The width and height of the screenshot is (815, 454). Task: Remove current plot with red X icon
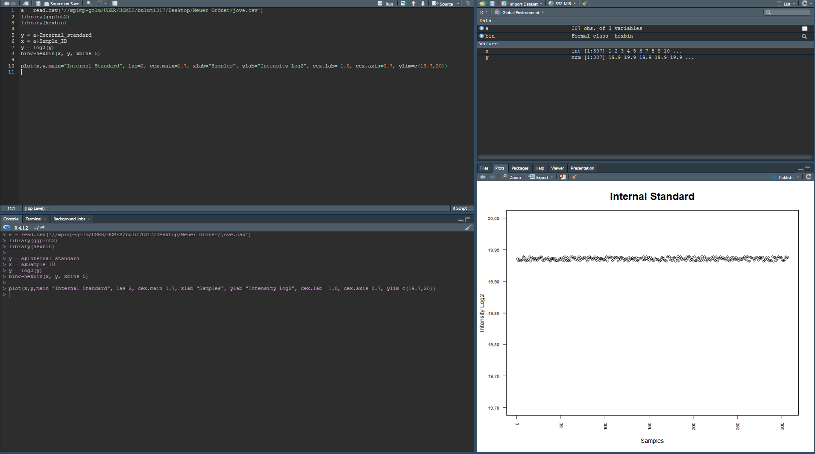click(x=563, y=177)
